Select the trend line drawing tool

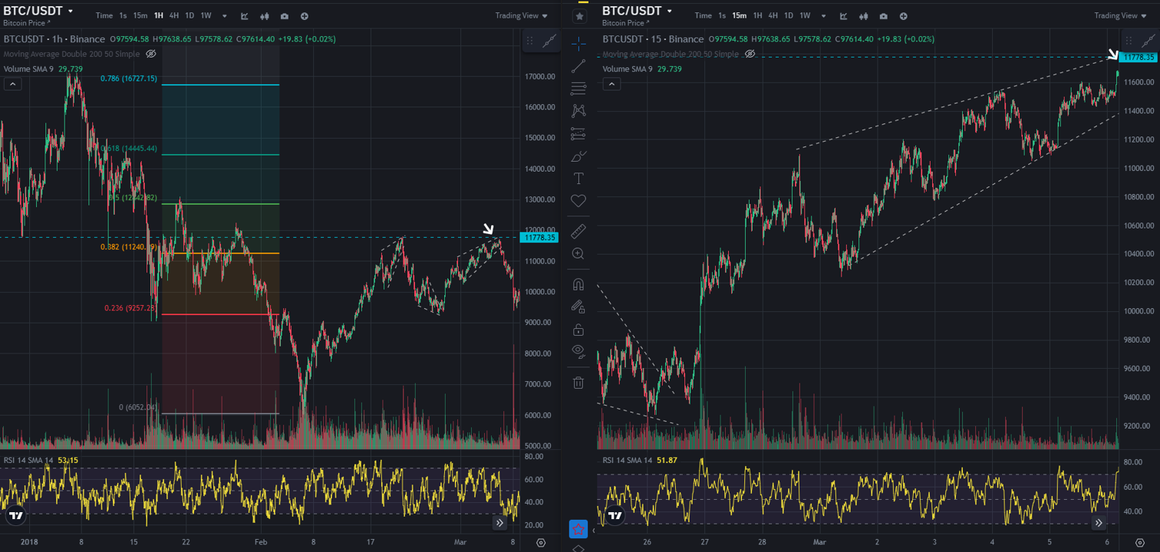578,66
